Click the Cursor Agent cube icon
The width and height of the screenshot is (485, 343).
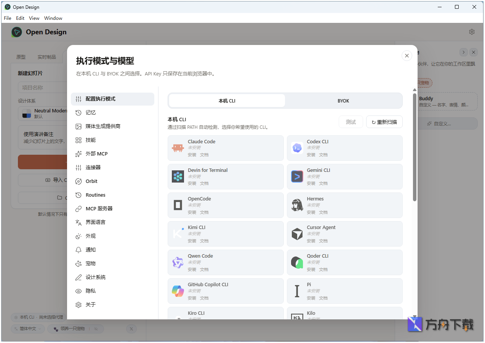297,234
